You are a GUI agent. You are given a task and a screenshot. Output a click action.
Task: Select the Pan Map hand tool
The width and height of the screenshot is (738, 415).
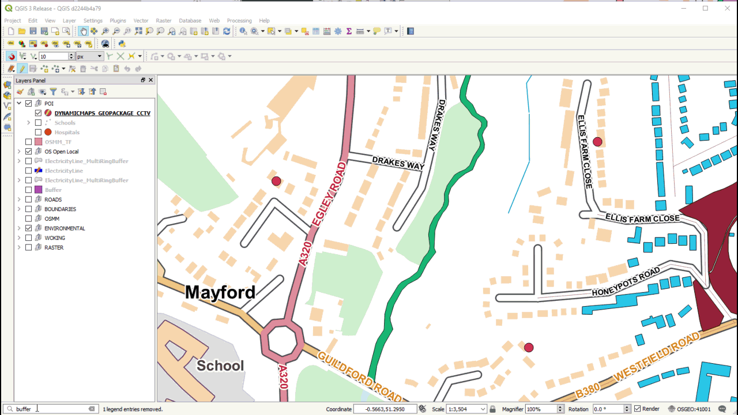coord(83,31)
